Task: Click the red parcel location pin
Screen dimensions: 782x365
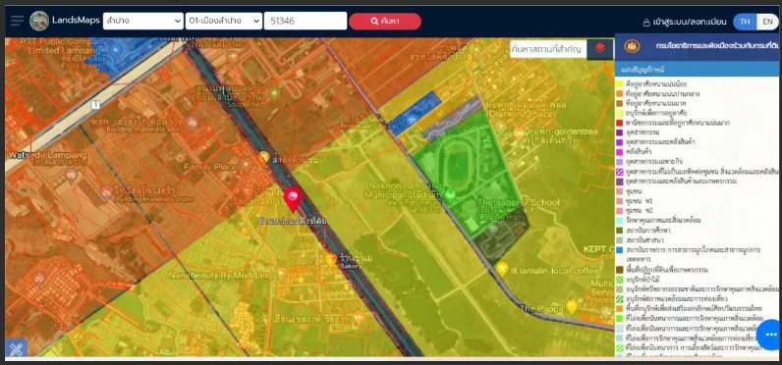Action: click(293, 200)
